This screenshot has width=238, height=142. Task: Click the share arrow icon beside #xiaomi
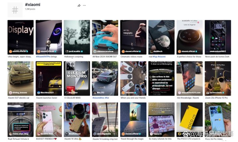pos(79,6)
